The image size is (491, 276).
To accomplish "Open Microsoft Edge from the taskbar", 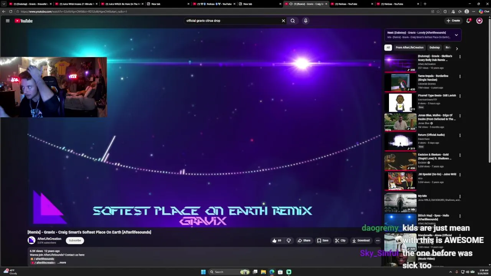I will tap(272, 272).
